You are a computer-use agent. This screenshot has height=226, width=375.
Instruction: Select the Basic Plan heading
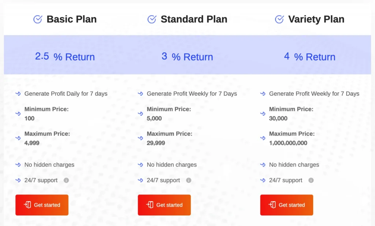[x=71, y=19]
